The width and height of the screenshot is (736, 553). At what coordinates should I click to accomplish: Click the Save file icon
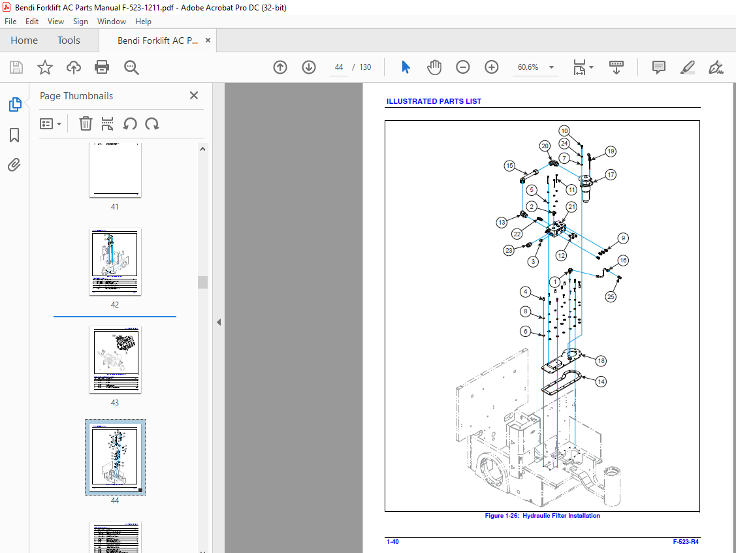click(x=16, y=67)
